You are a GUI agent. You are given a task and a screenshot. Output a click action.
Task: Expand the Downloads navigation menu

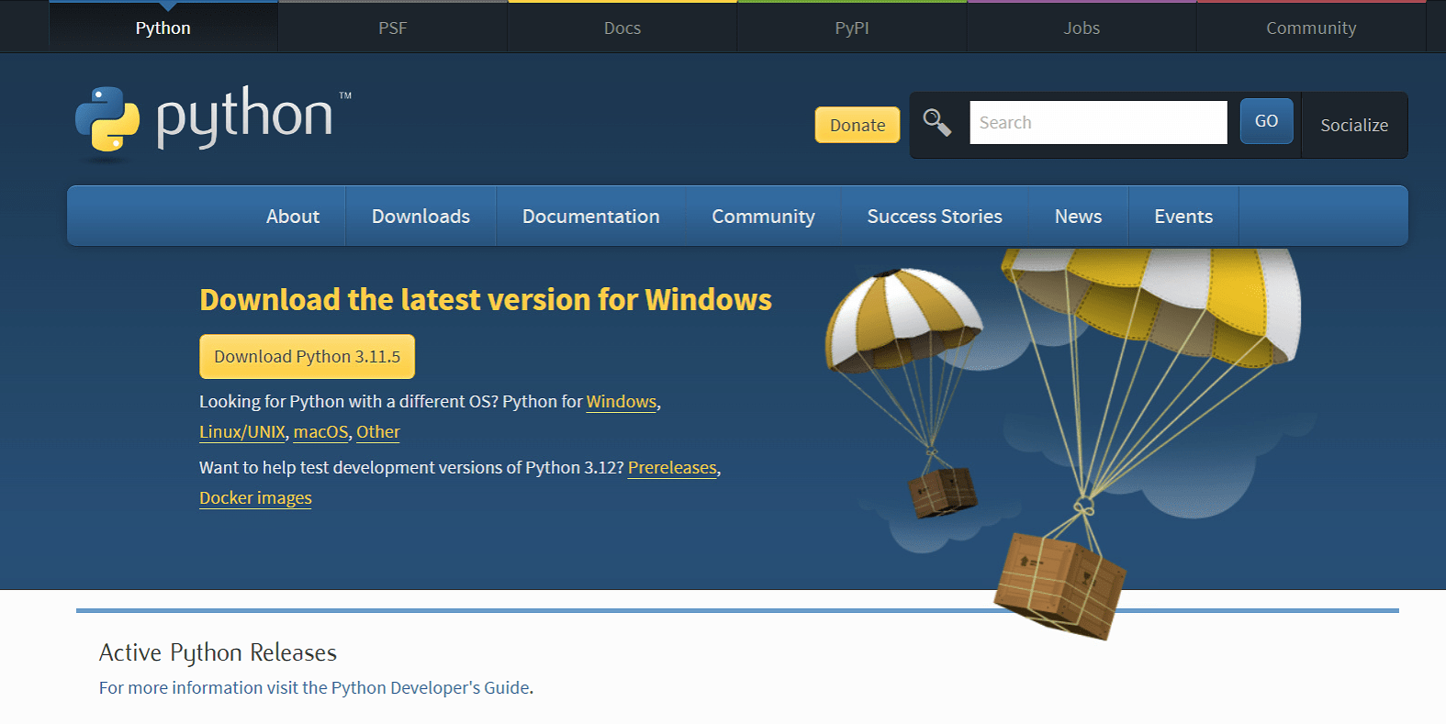tap(420, 217)
